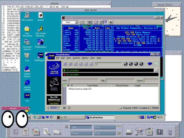The height and width of the screenshot is (138, 184).
Task: Open View menu in RealJukebox
Action: point(69,58)
